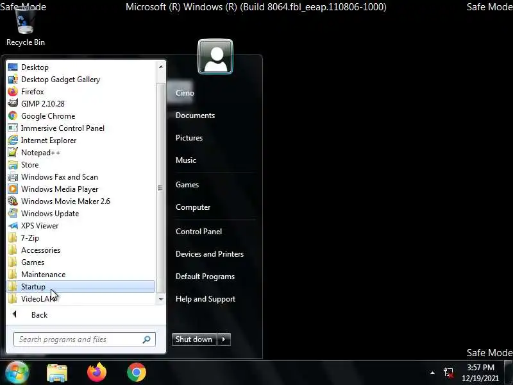
Task: Launch Desktop Gadget Gallery icon
Action: 13,79
